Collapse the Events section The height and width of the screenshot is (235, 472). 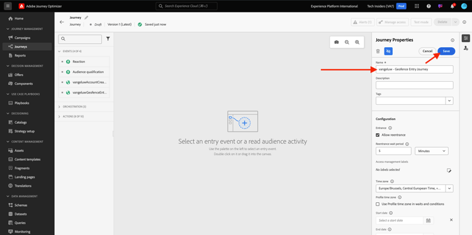59,52
